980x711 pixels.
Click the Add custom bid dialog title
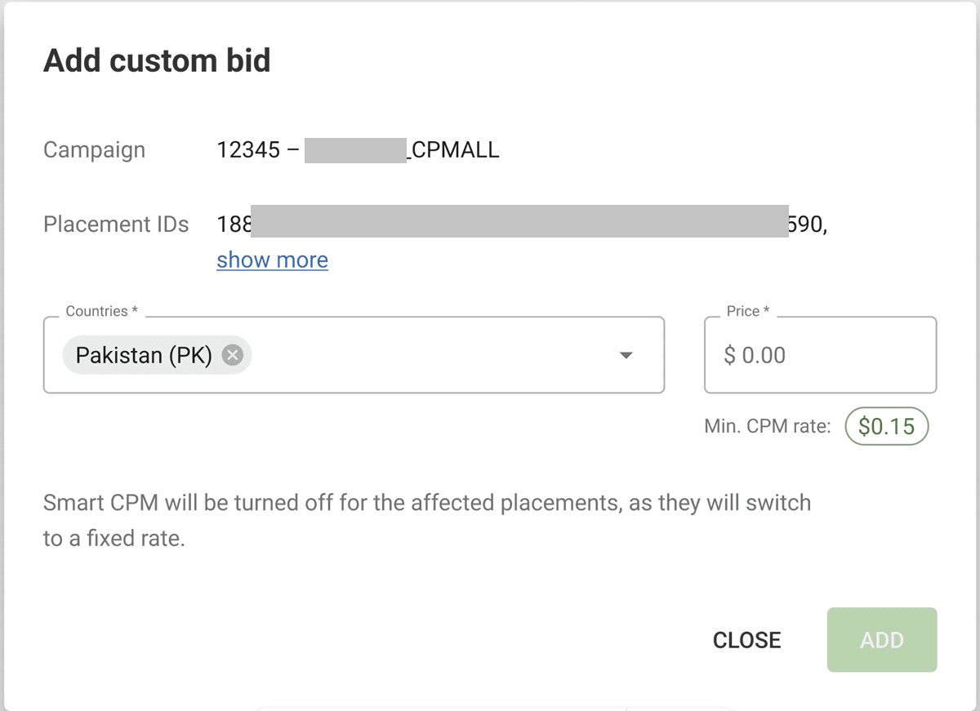[157, 60]
